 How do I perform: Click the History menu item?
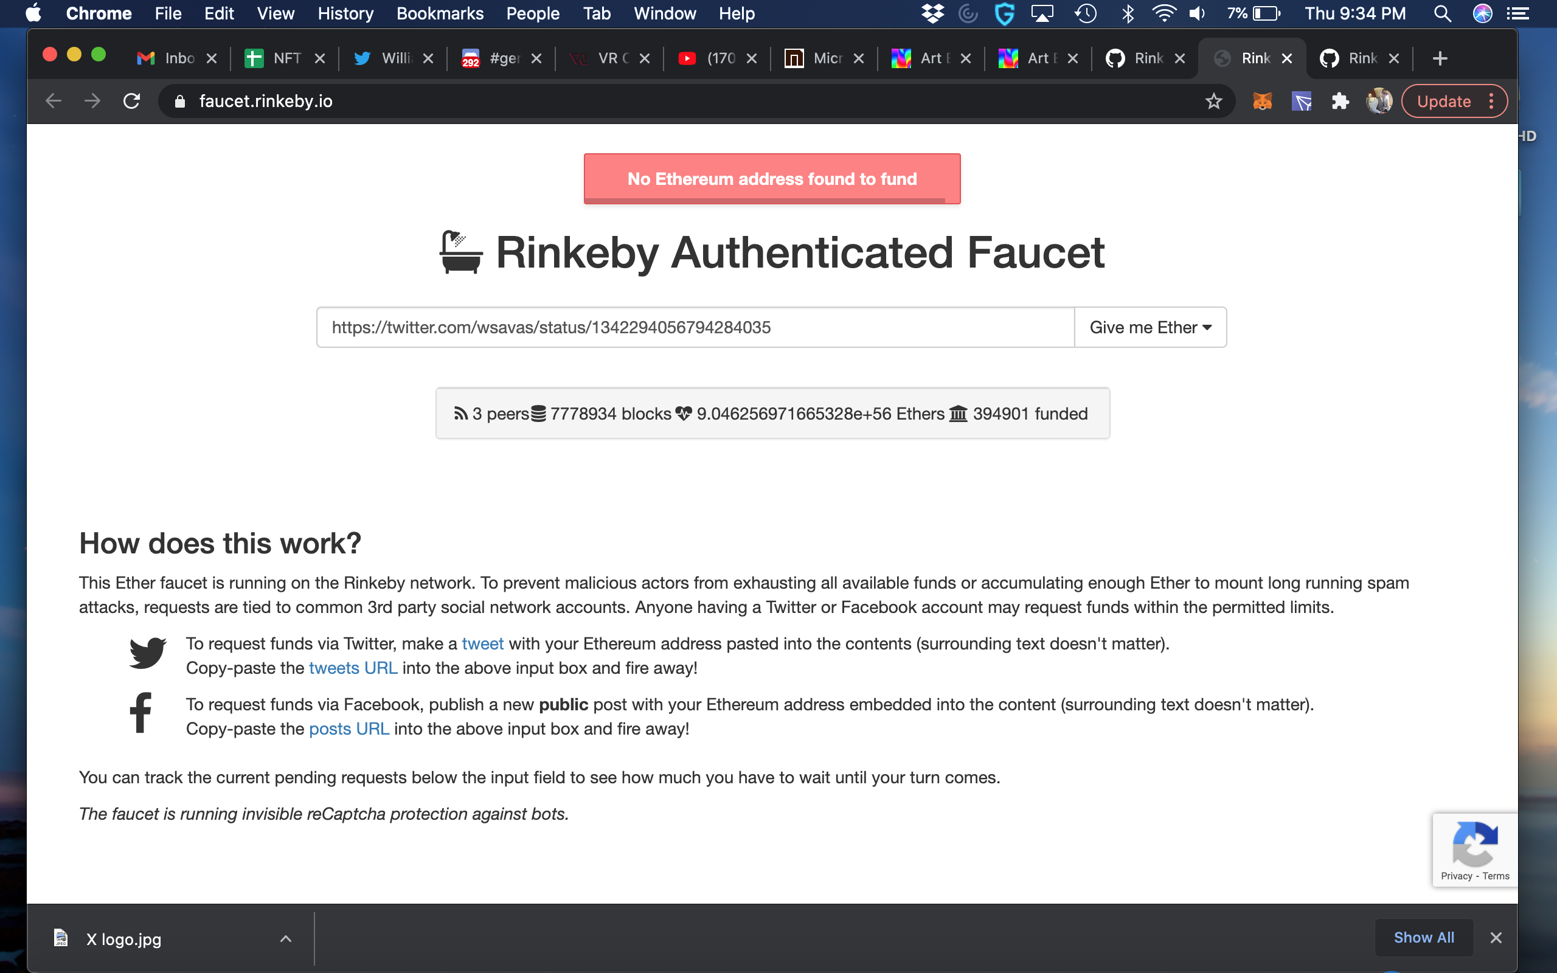(347, 13)
